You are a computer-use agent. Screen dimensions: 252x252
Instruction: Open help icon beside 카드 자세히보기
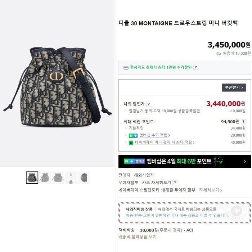tap(175, 183)
